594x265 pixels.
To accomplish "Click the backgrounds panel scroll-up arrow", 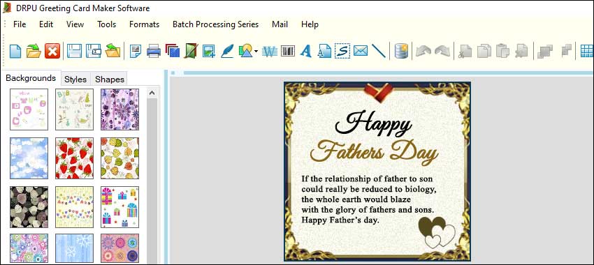I will [x=152, y=93].
